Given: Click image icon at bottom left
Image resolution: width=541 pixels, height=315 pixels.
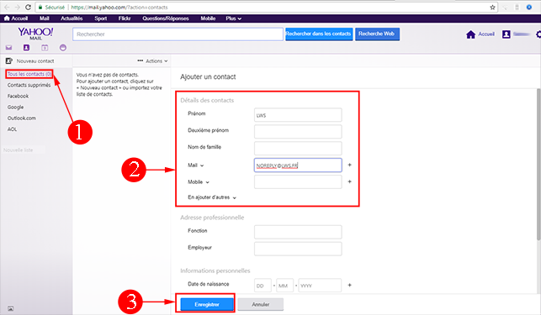Looking at the screenshot, I should pyautogui.click(x=11, y=308).
